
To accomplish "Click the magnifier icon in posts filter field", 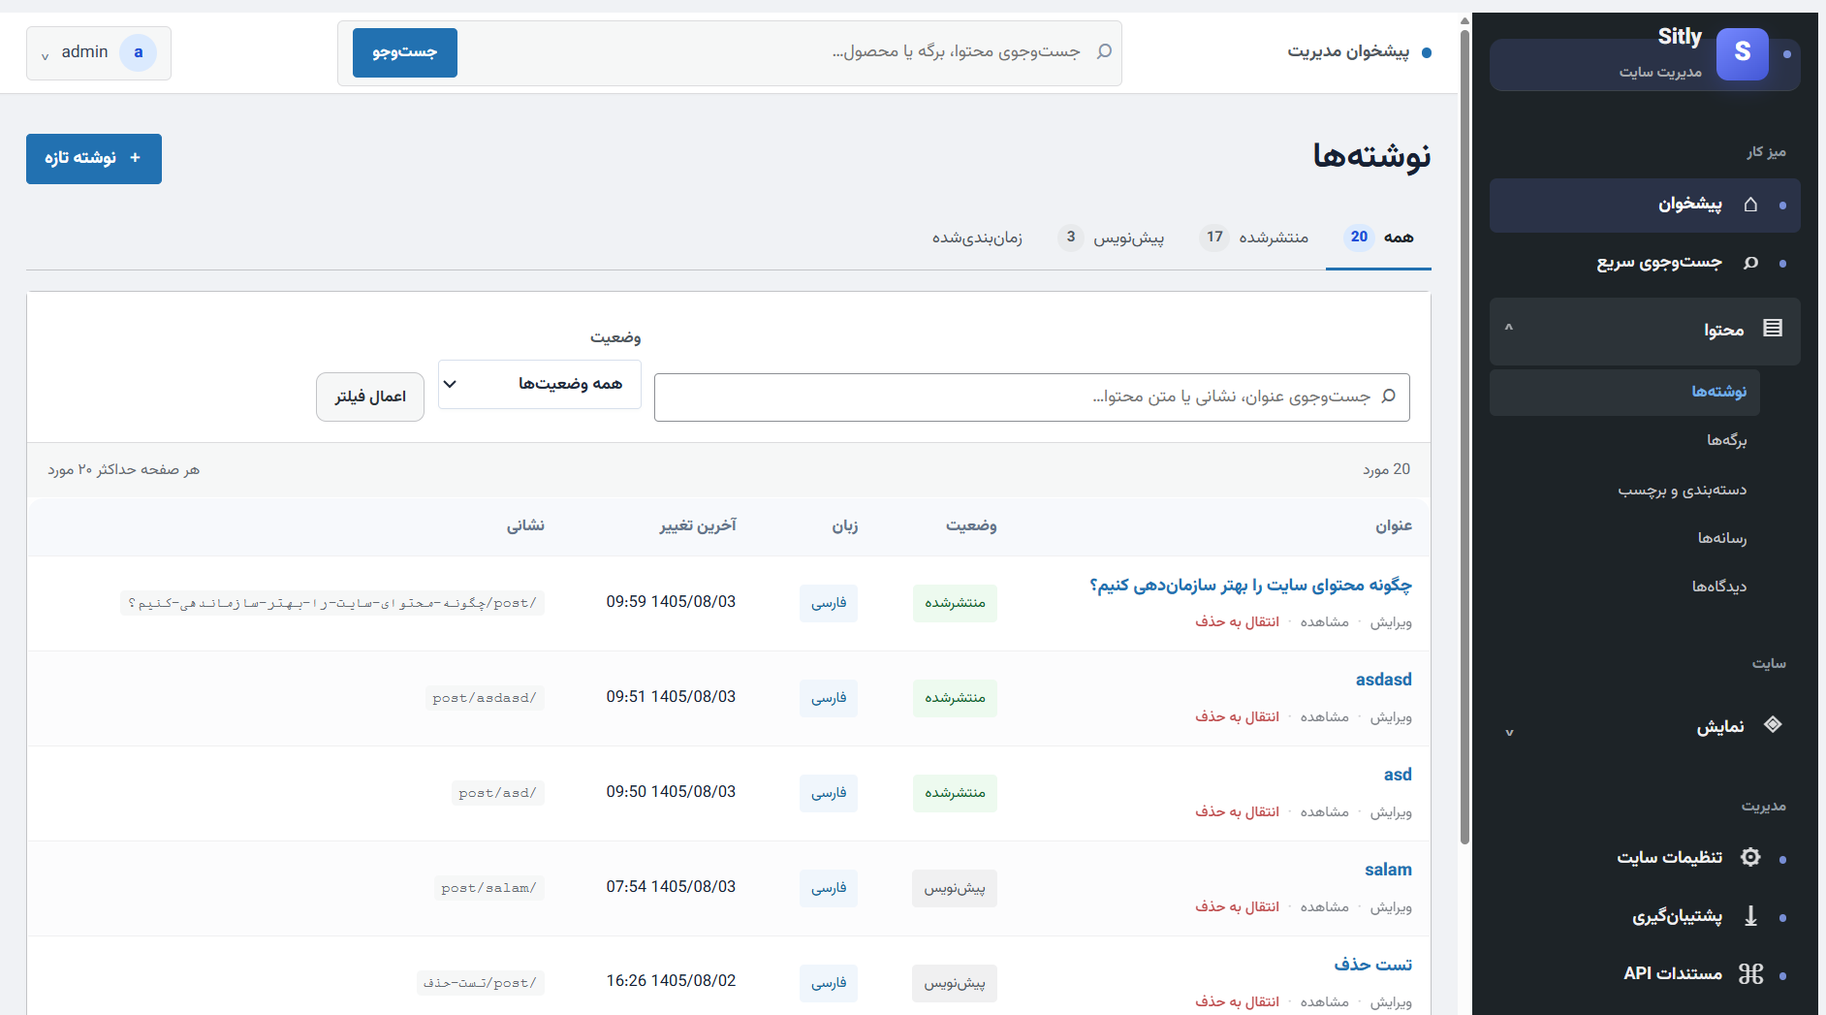I will 1388,396.
